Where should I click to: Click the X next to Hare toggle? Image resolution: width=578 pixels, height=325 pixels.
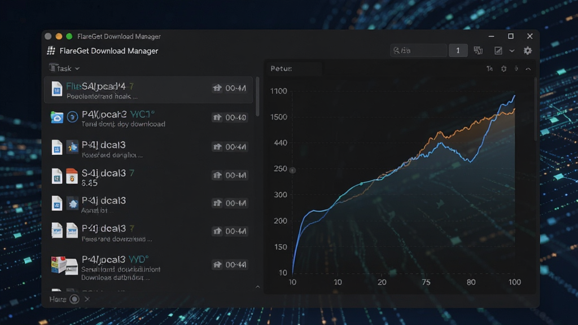87,299
